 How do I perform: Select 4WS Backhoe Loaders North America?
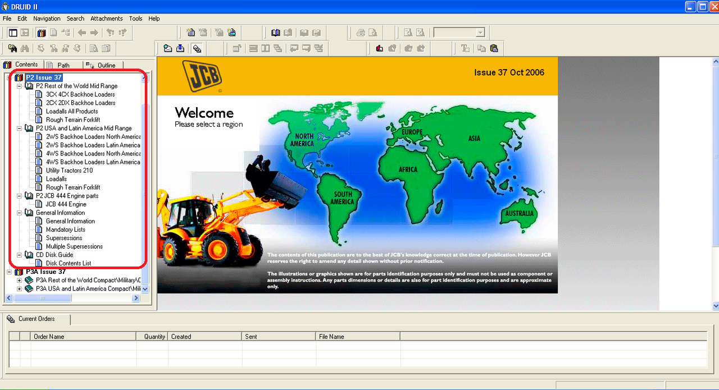93,153
